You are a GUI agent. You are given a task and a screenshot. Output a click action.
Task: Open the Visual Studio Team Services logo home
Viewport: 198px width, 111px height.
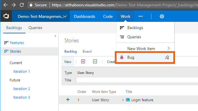6,16
